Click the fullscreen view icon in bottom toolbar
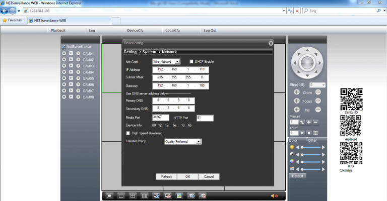The width and height of the screenshot is (387, 201). 109,195
